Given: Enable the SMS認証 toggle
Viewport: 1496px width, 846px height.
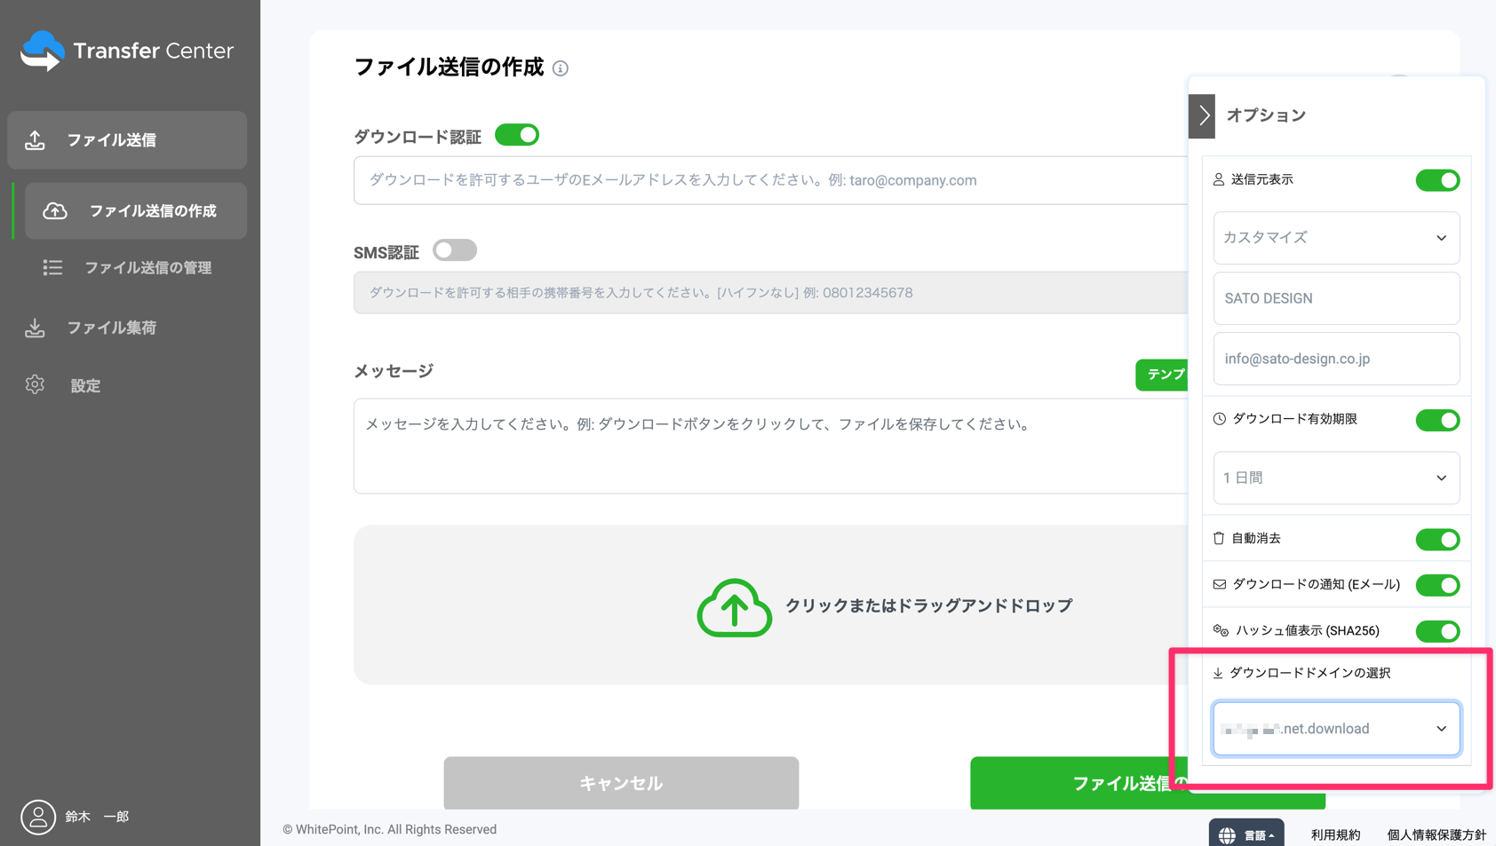Looking at the screenshot, I should click(454, 249).
